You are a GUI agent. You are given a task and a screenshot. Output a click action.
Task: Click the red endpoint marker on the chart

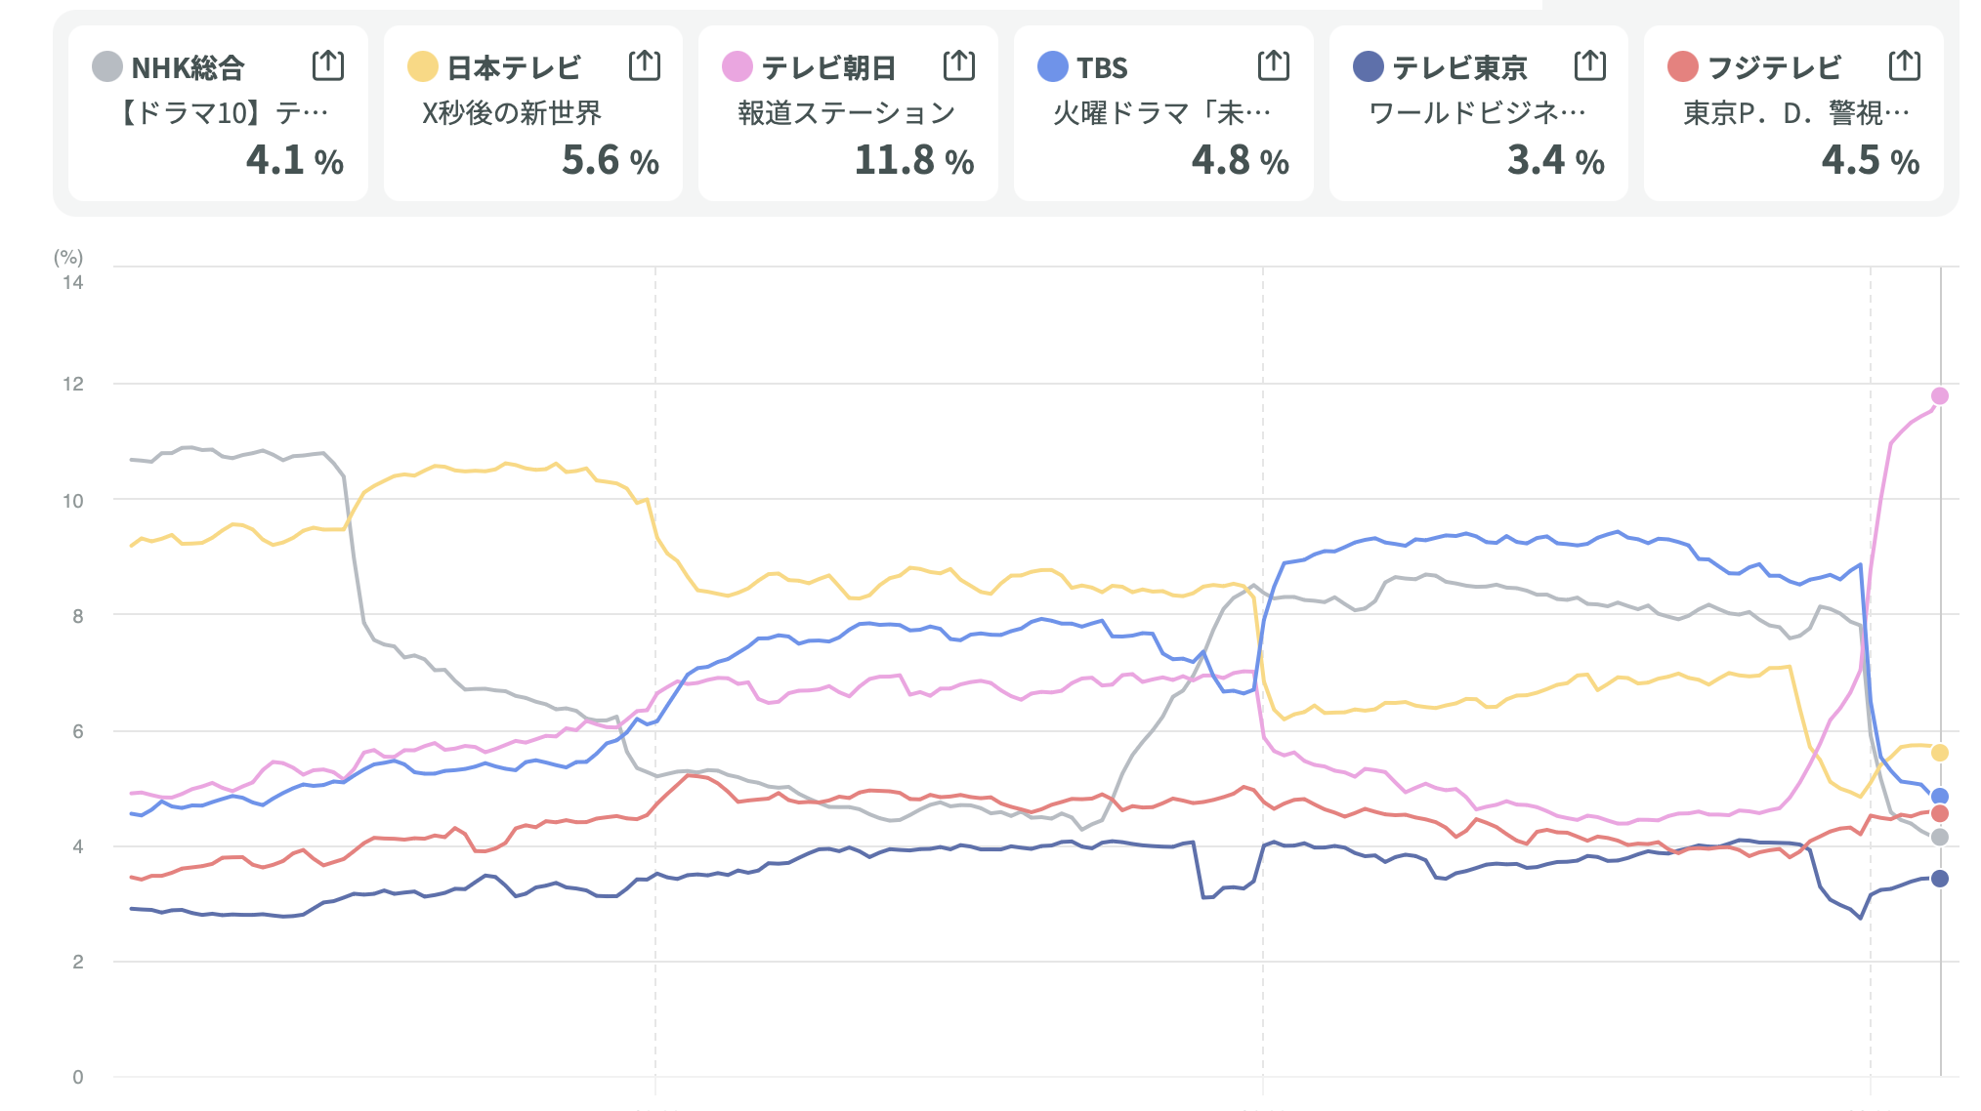point(1939,813)
